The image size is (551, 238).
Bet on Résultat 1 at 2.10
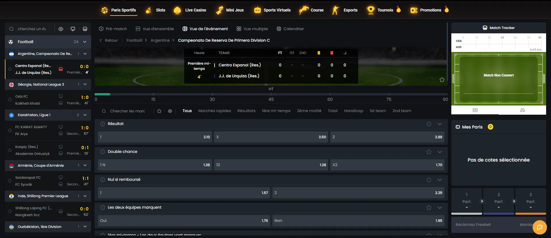coord(155,137)
